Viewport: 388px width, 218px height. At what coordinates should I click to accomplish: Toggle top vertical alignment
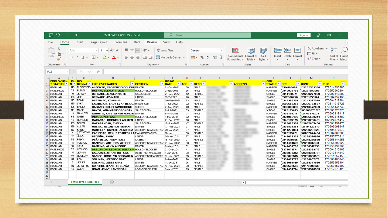click(x=126, y=50)
